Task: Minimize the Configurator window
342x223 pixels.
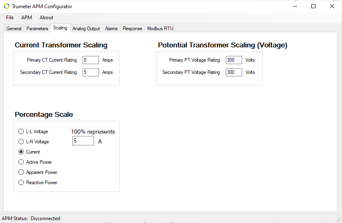Action: click(x=295, y=6)
